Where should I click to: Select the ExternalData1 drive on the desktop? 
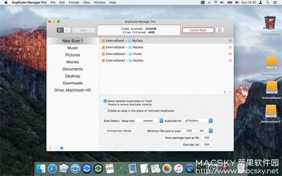(271, 62)
